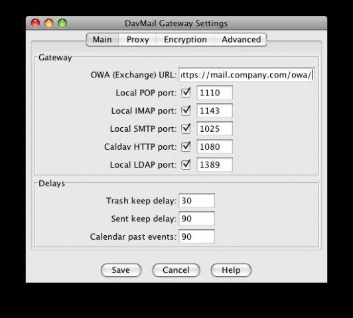This screenshot has width=353, height=318.
Task: Disable the Local POP port checkbox
Action: [x=186, y=93]
